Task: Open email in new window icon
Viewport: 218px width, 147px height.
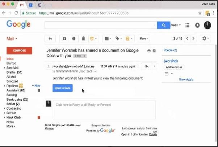Action: click(154, 50)
